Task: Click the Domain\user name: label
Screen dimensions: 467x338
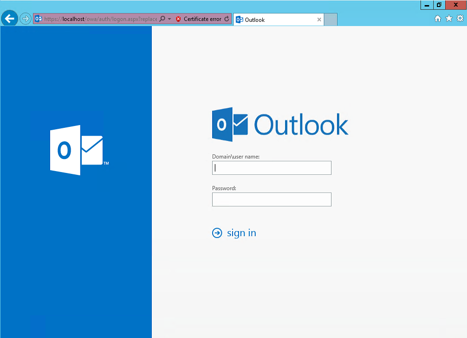Action: [x=235, y=157]
